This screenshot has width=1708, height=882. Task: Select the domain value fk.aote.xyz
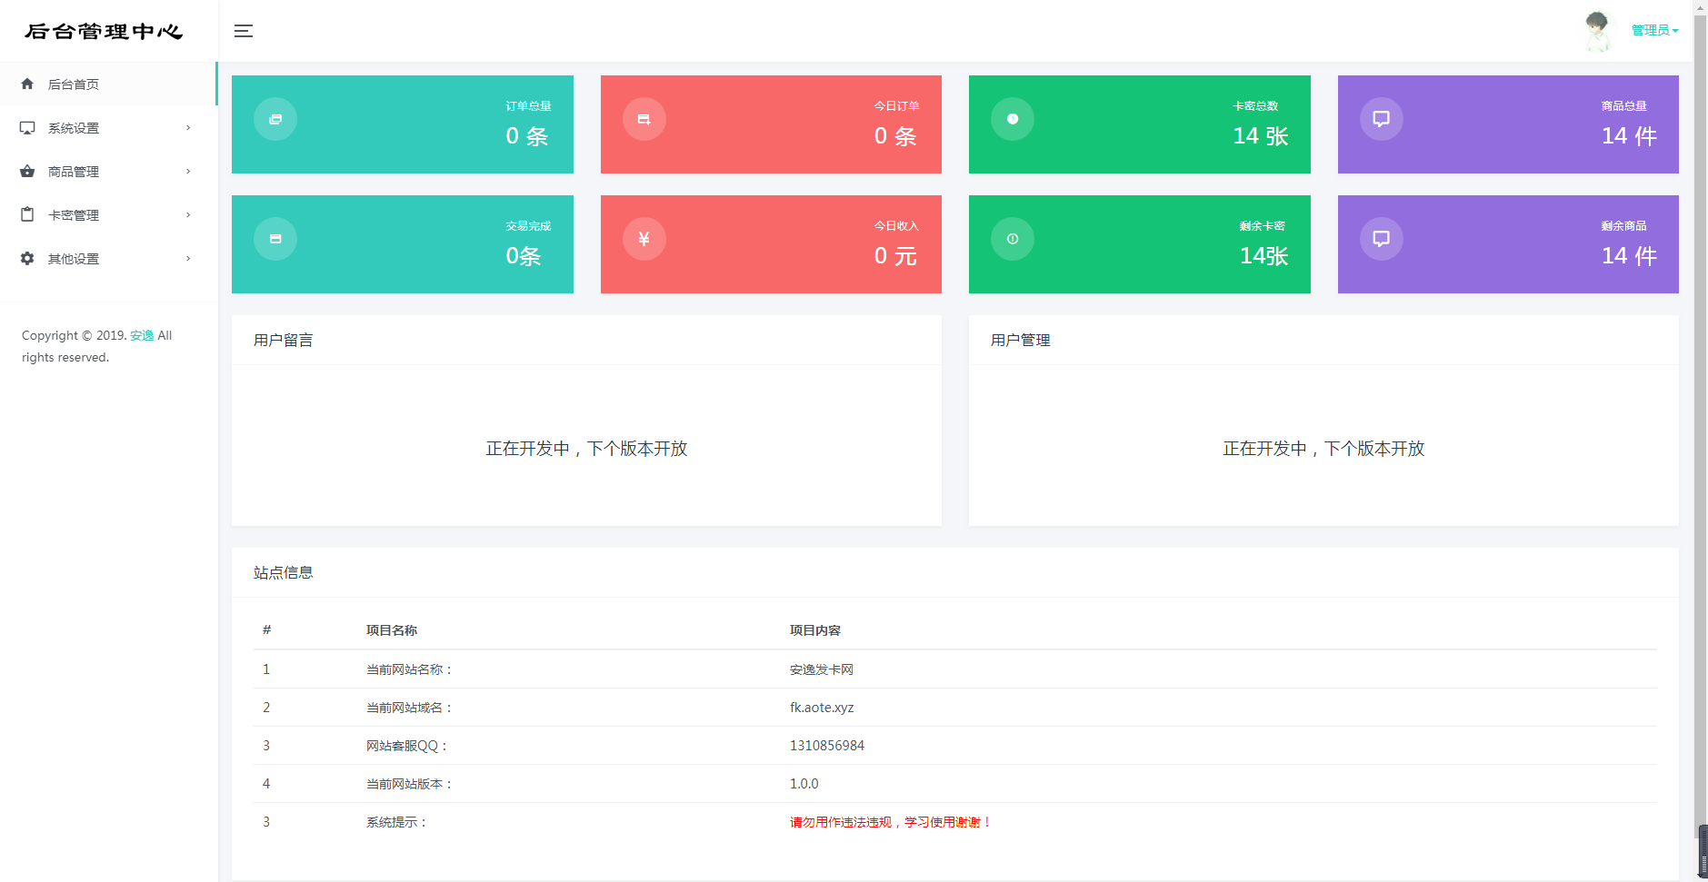(x=822, y=708)
